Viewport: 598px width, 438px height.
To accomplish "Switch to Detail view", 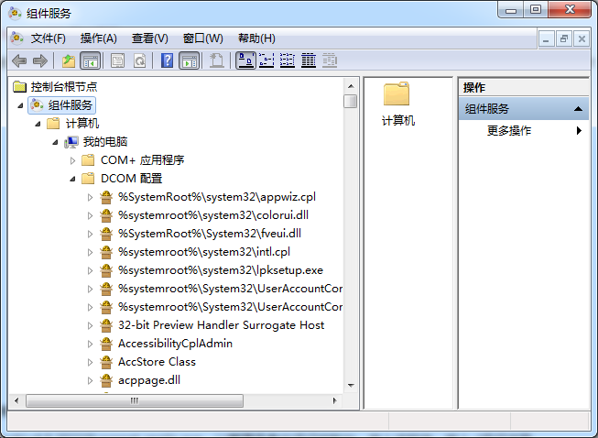I will (x=309, y=60).
